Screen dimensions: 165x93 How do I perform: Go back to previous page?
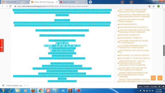coord(3,6)
